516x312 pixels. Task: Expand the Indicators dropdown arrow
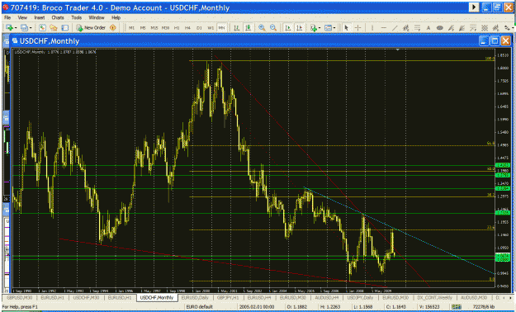319,28
